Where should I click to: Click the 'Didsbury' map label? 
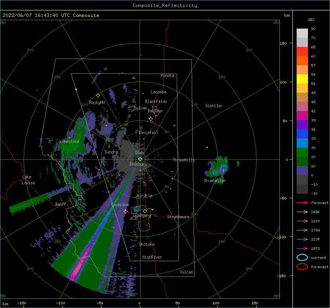[139, 164]
